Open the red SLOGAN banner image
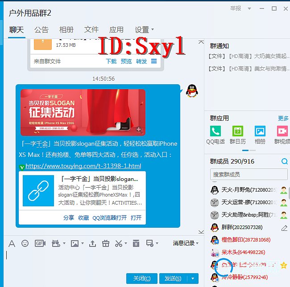The height and width of the screenshot is (287, 290). [x=83, y=112]
